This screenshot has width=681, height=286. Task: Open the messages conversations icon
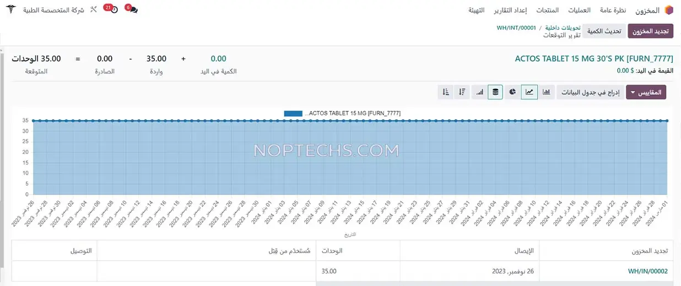[132, 10]
